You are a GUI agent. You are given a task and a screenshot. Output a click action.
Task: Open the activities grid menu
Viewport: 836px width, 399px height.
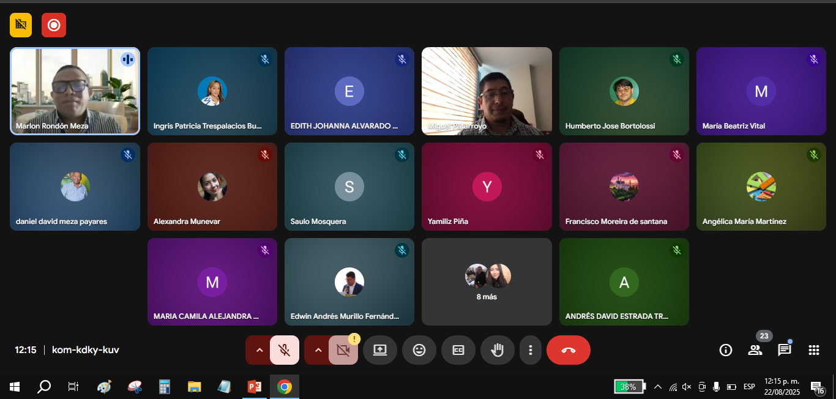pyautogui.click(x=814, y=350)
